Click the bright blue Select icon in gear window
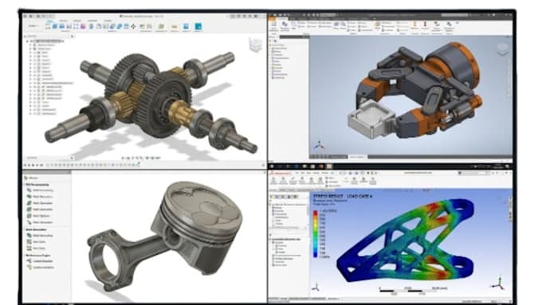542x305 pixels. pyautogui.click(x=198, y=26)
